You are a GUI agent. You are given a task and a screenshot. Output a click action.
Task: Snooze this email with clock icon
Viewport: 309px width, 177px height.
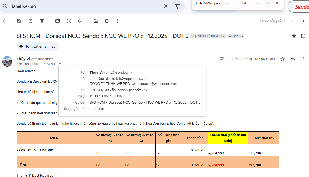pyautogui.click(x=69, y=21)
